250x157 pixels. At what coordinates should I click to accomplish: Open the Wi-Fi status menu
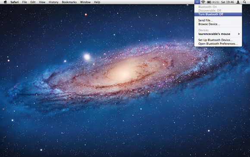point(203,2)
